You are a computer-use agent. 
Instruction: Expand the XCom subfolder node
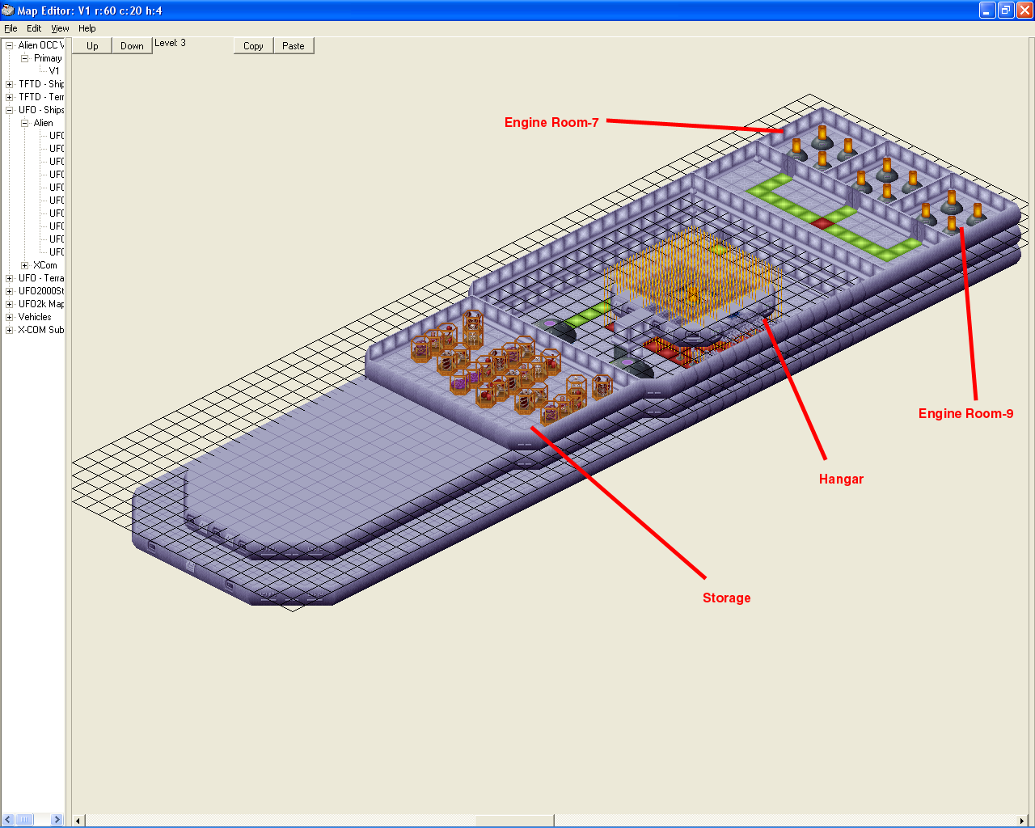pos(24,265)
